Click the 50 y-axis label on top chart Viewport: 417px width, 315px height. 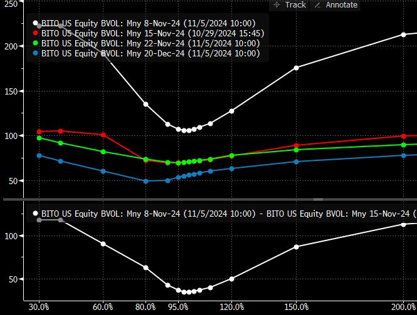(x=13, y=182)
